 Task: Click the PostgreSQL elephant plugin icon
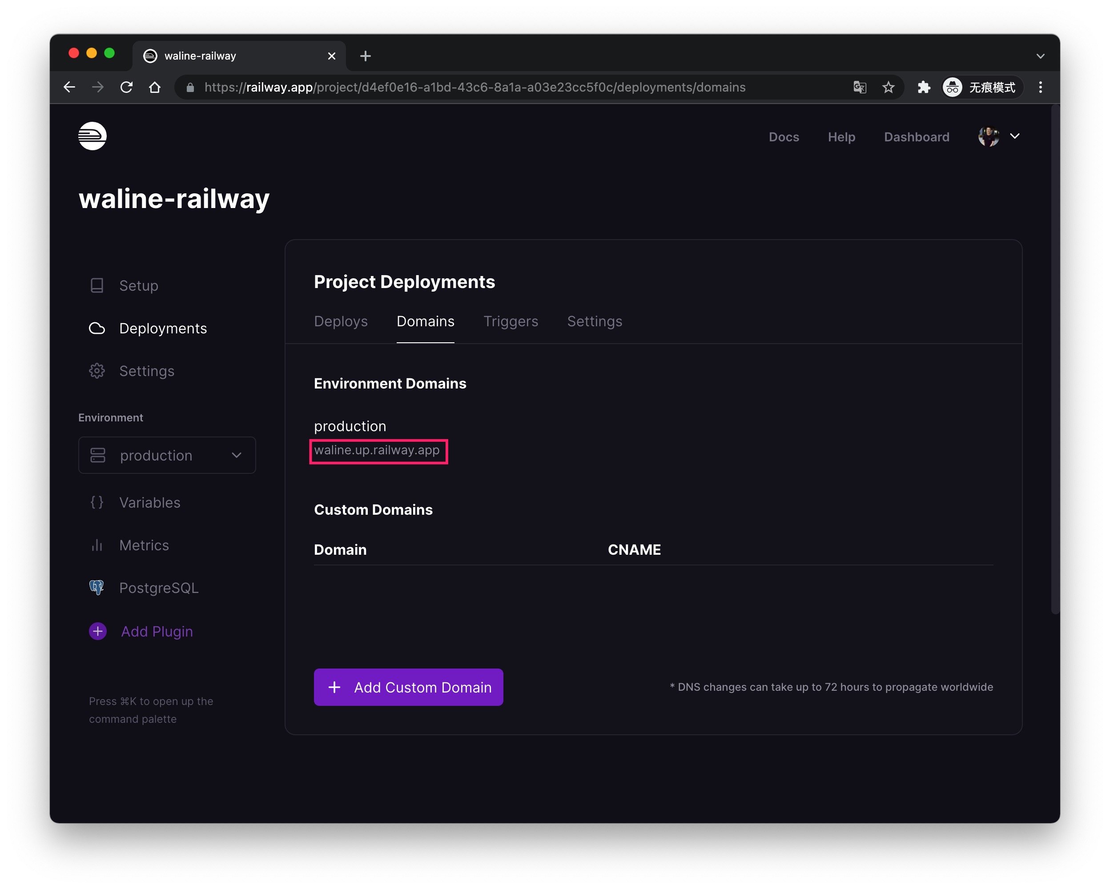[97, 588]
